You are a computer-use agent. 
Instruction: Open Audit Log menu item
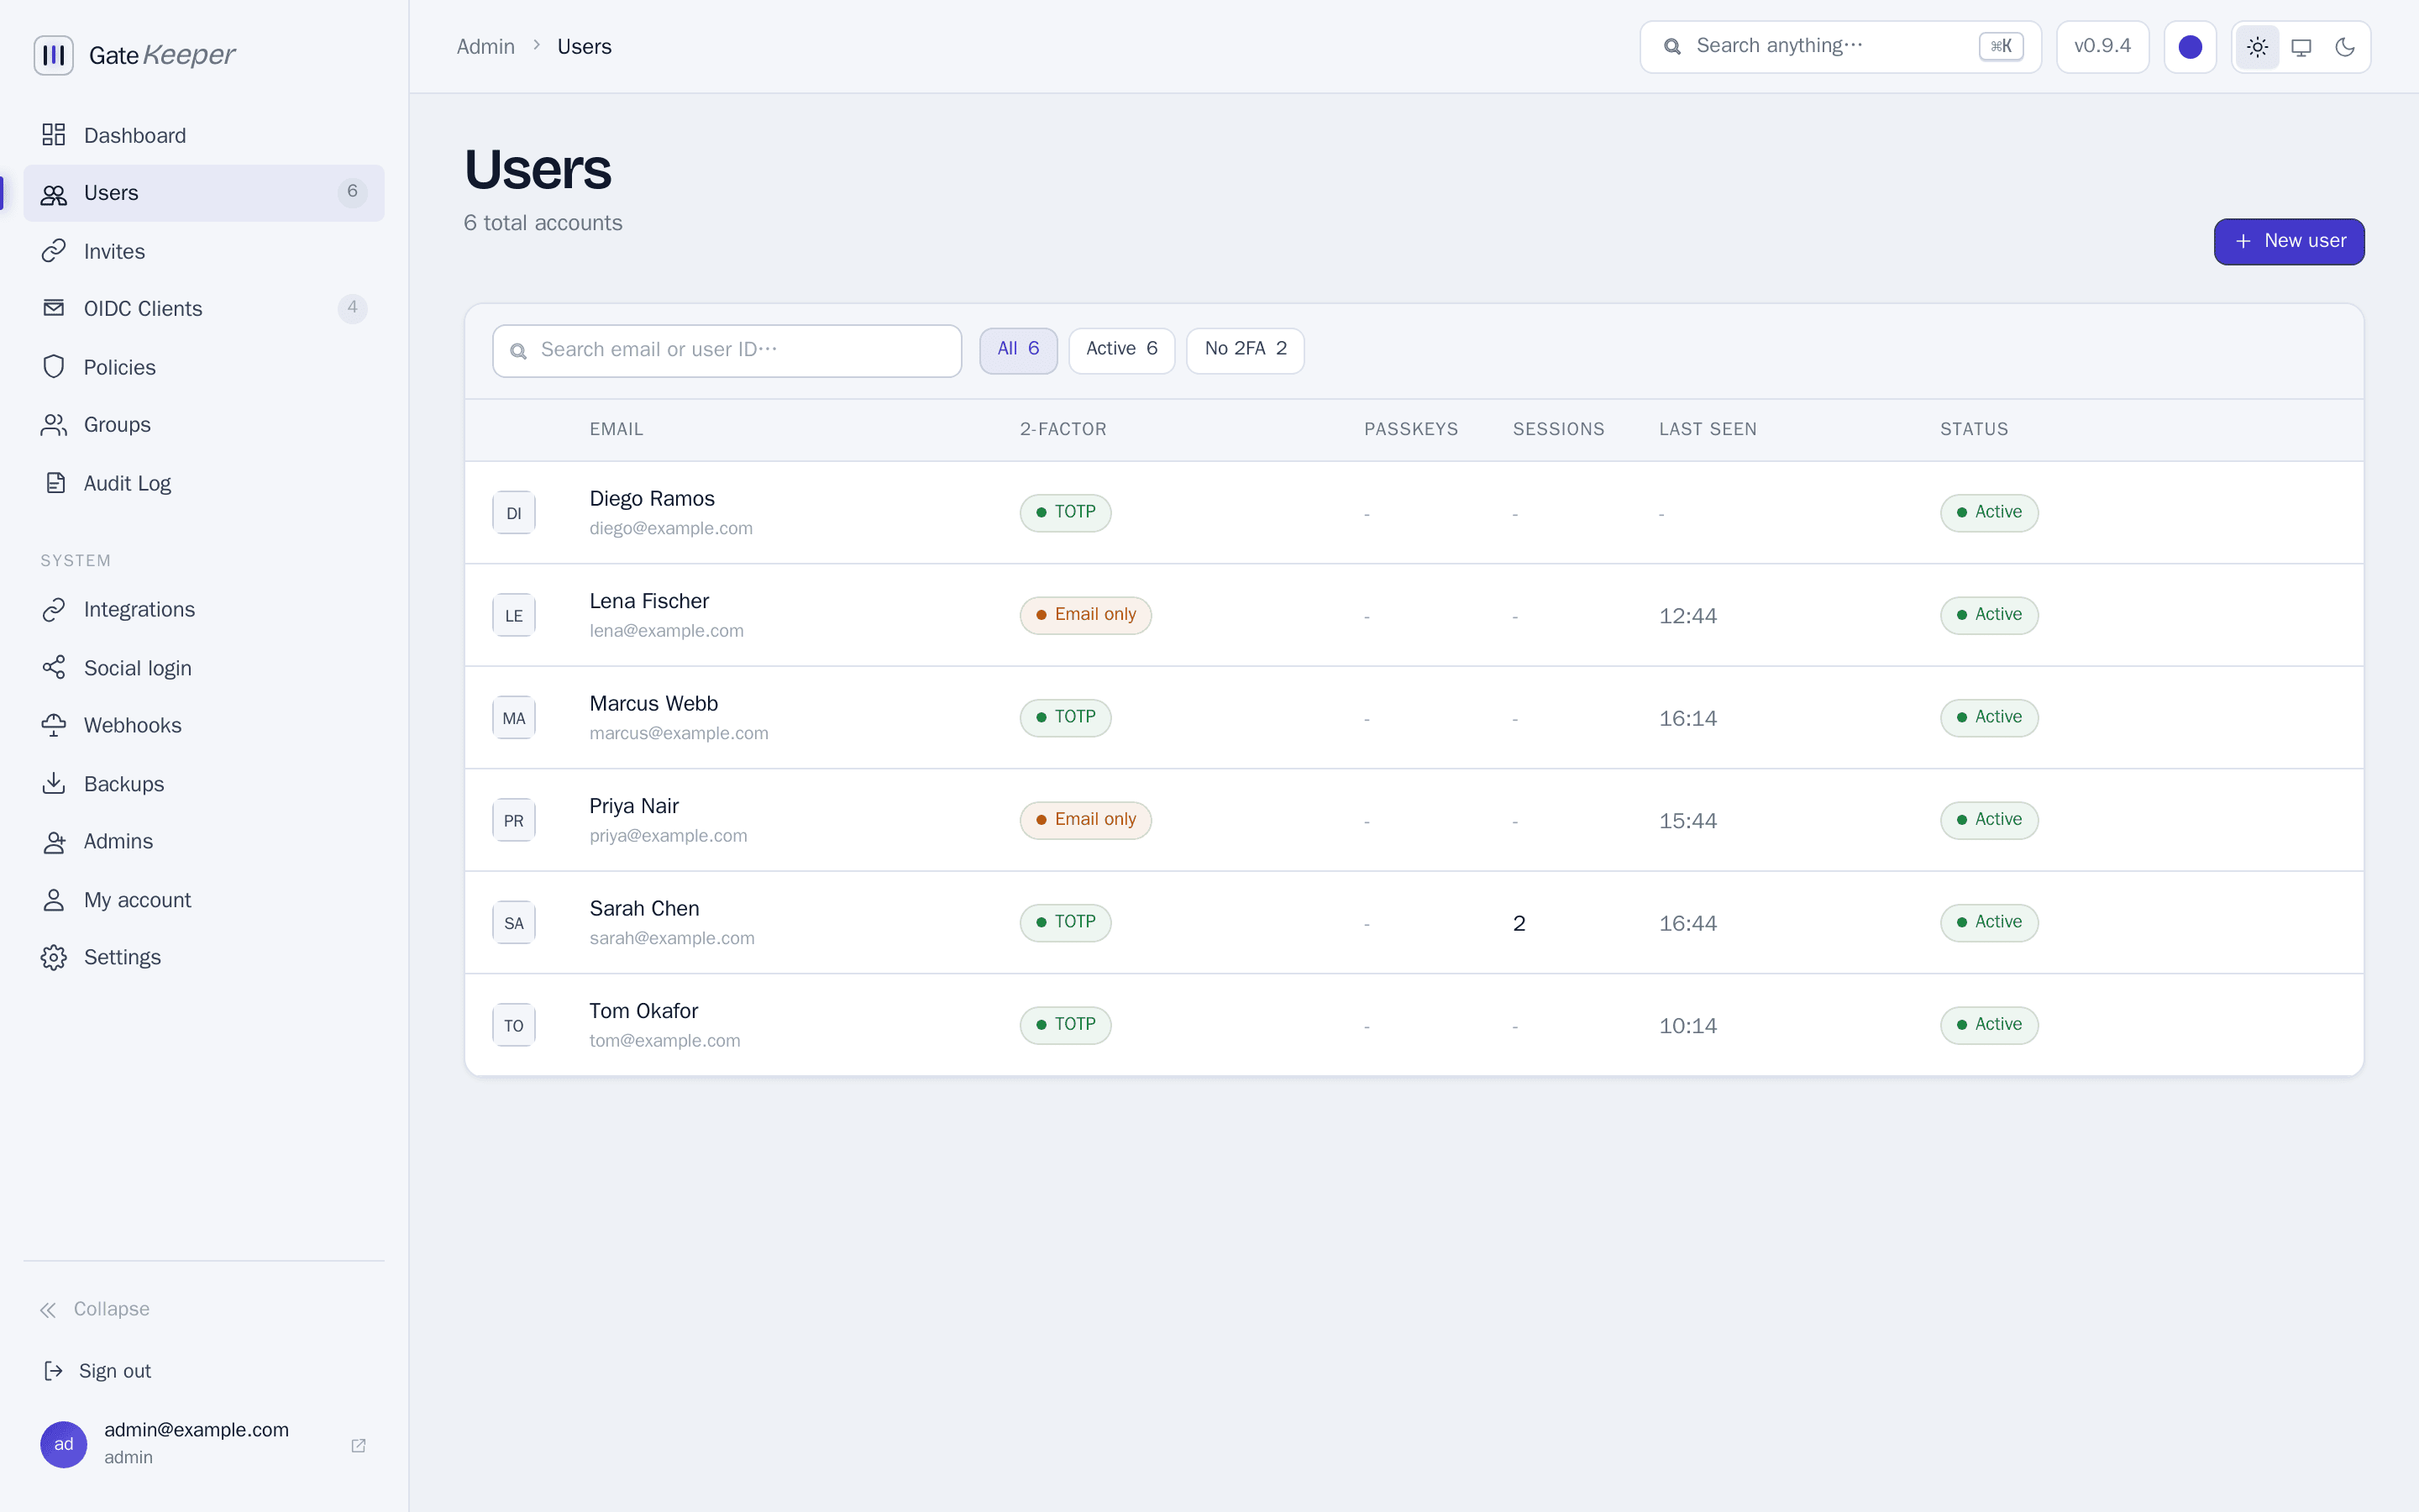click(204, 483)
